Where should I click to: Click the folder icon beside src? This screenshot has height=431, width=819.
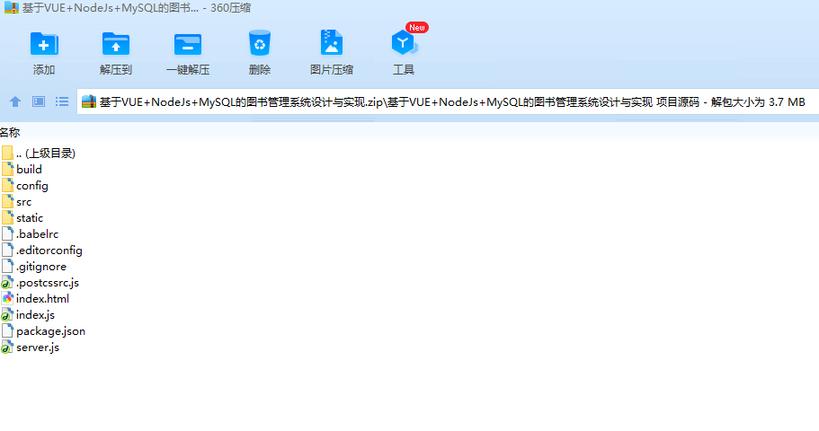click(7, 201)
